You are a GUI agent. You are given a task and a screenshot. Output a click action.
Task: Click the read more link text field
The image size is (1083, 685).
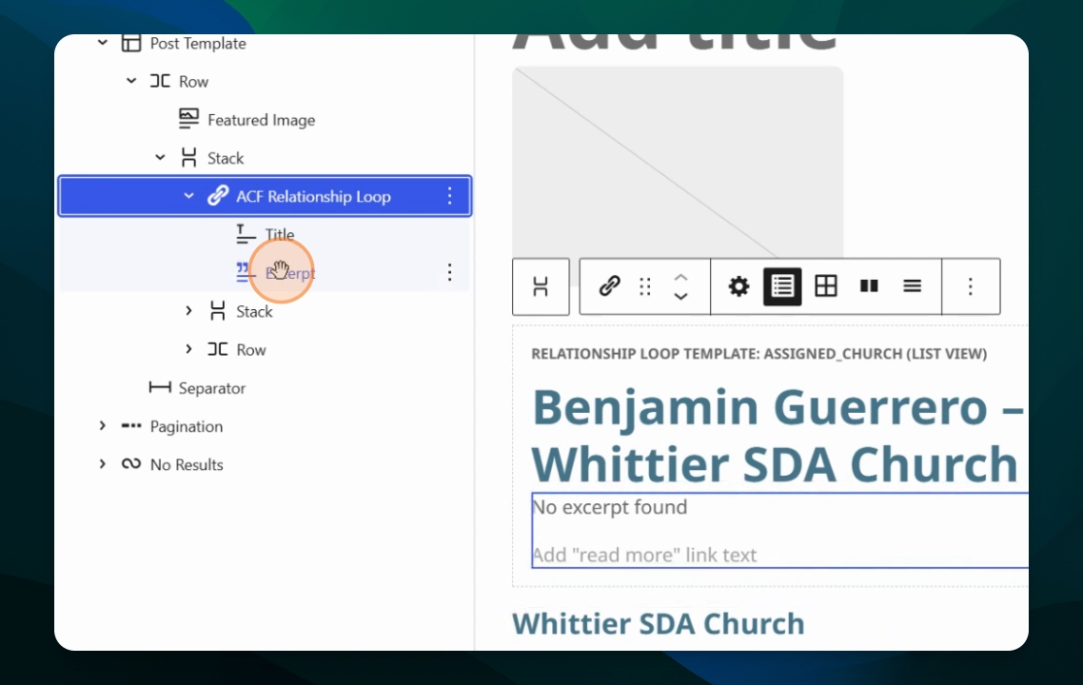pos(644,556)
